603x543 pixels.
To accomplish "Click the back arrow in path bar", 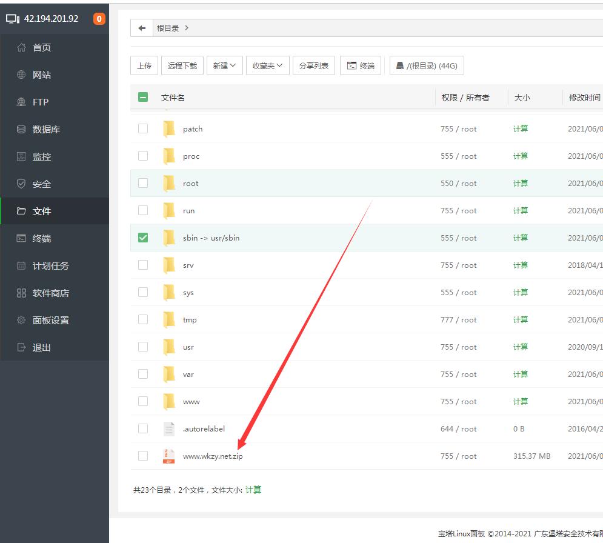I will pos(142,28).
